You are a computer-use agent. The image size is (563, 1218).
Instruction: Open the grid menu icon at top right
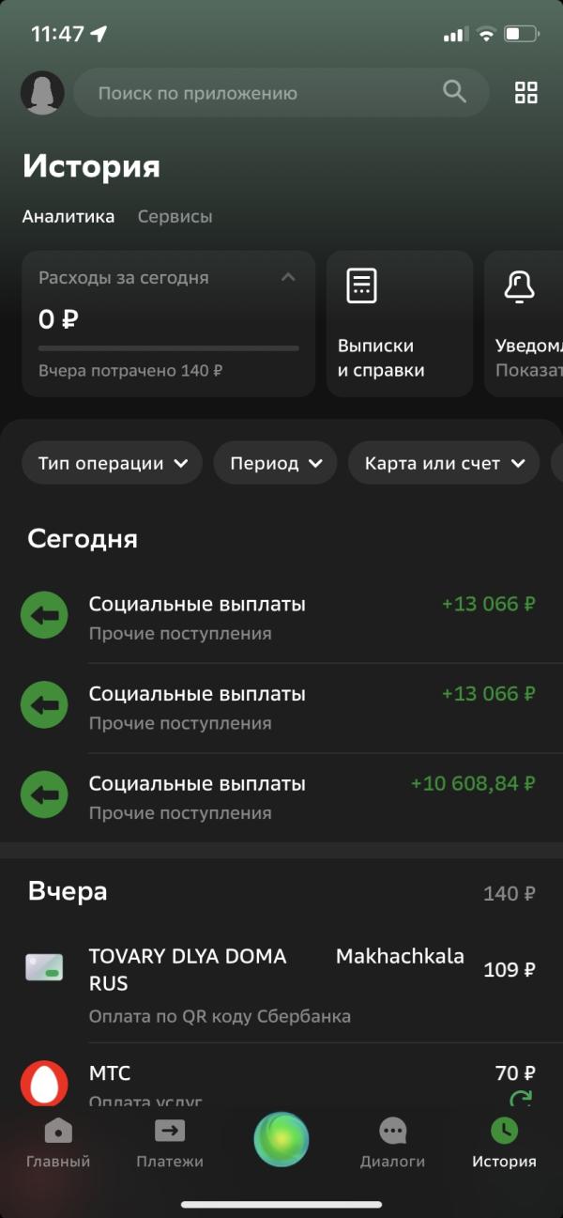point(526,93)
